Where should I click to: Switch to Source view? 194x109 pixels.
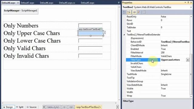[x=32, y=107]
